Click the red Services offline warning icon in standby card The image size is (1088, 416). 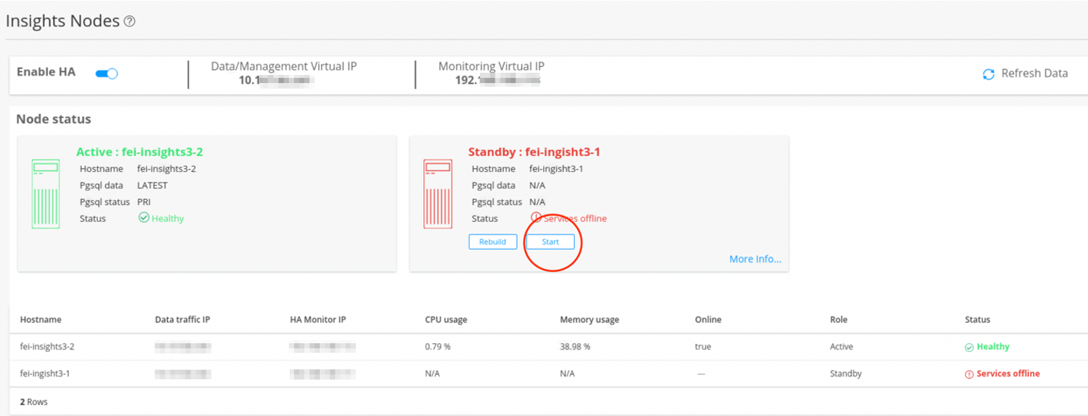coord(536,218)
